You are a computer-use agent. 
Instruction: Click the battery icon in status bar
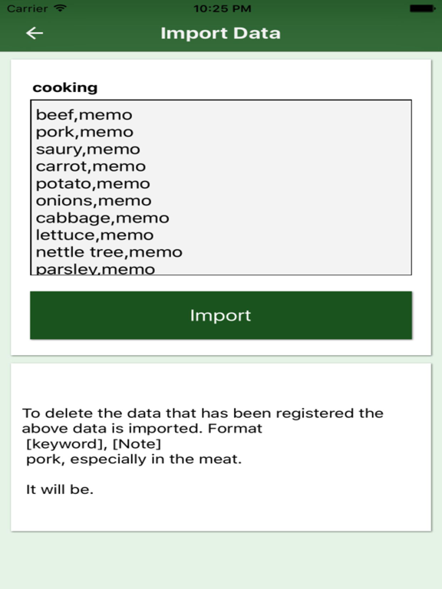click(422, 8)
